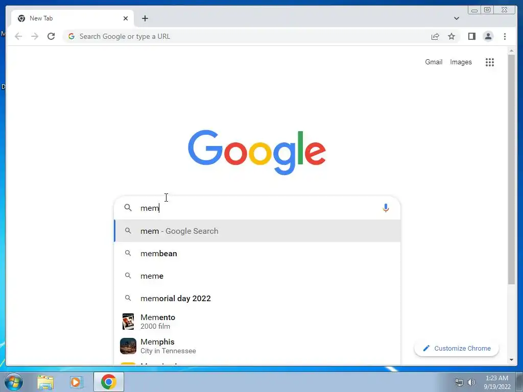Viewport: 523px width, 392px height.
Task: Minimize the Chrome window
Action: (474, 10)
